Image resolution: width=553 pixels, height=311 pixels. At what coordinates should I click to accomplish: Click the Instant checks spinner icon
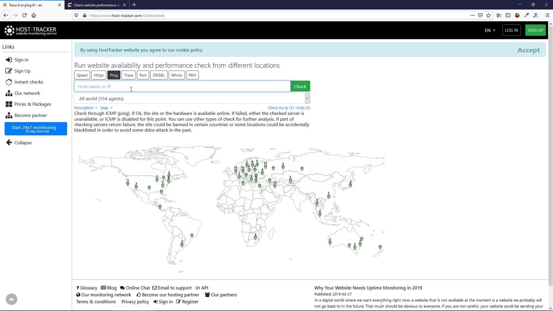coord(9,82)
